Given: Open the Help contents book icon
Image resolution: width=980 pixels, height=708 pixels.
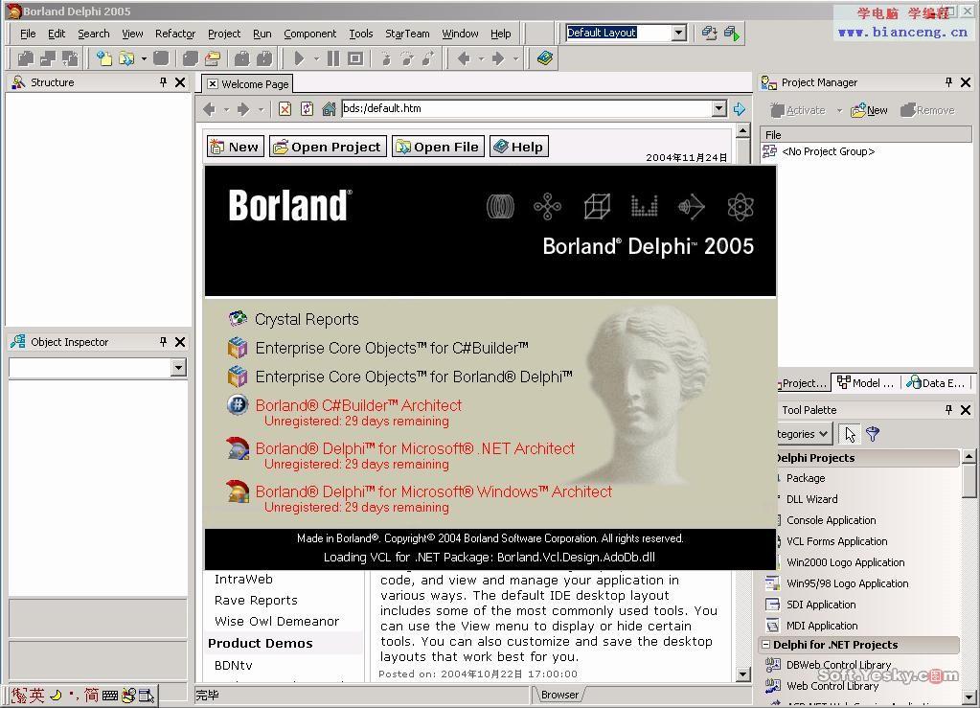Looking at the screenshot, I should click(545, 58).
